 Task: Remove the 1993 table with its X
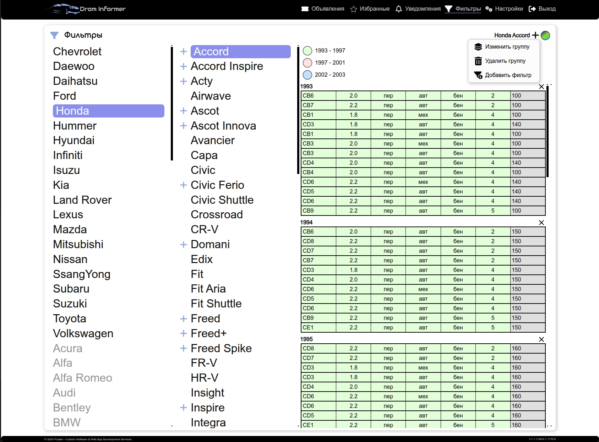pos(541,87)
